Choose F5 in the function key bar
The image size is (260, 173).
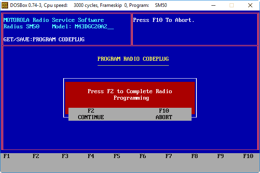click(x=117, y=156)
